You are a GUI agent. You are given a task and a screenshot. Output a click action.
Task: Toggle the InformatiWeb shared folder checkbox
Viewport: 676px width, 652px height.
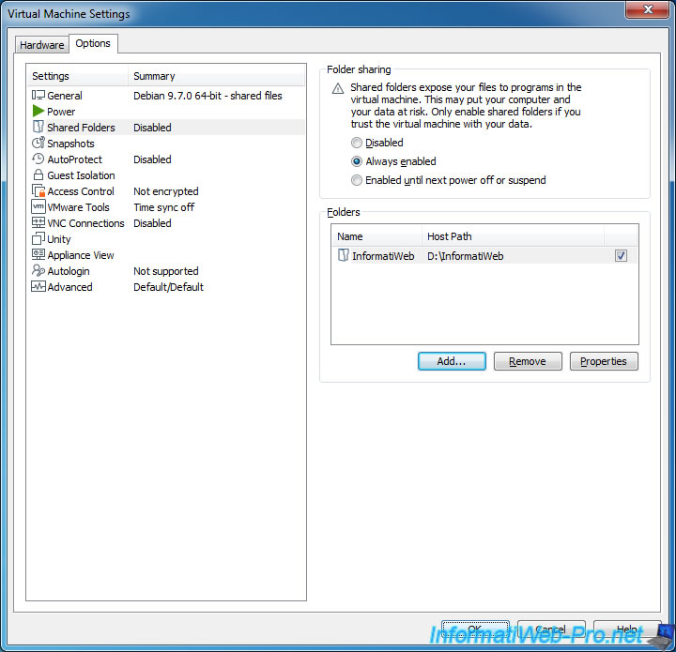pos(621,255)
